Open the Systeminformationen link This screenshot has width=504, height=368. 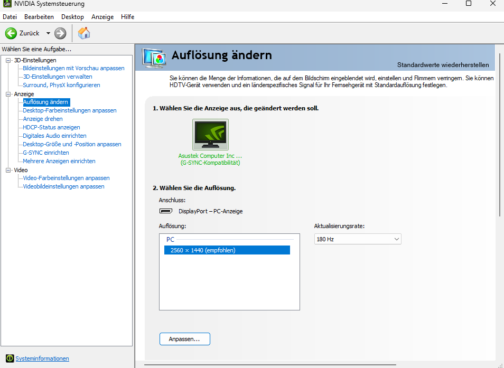pos(42,358)
